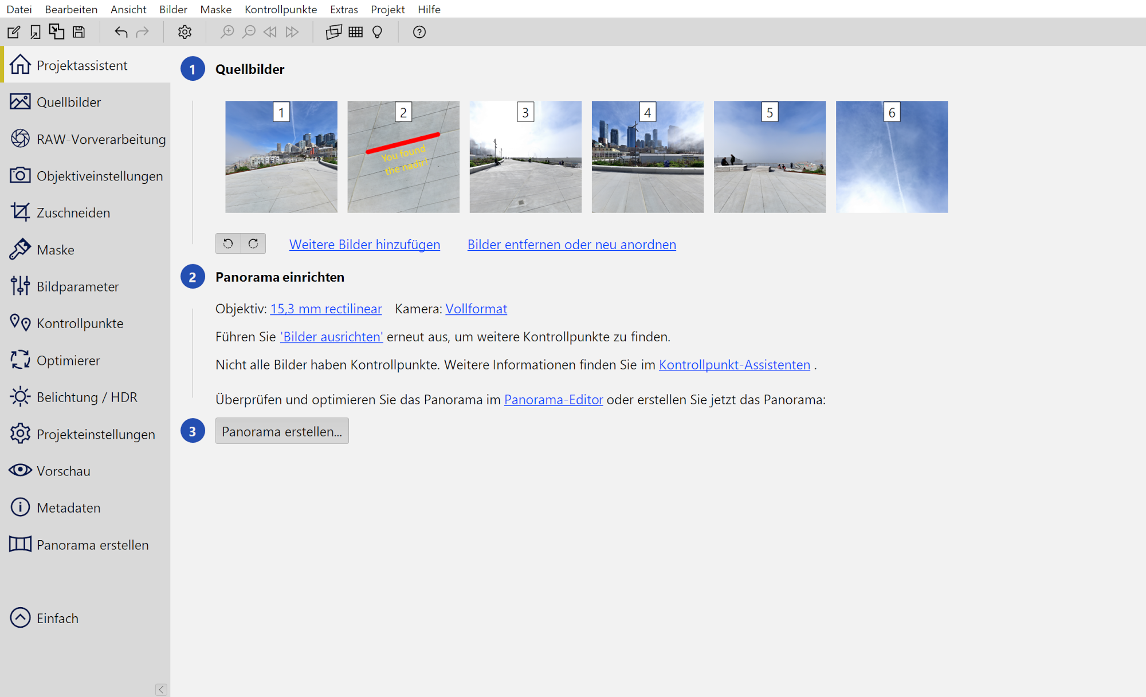Viewport: 1146px width, 697px height.
Task: Click the light bulb assistant icon
Action: 377,32
